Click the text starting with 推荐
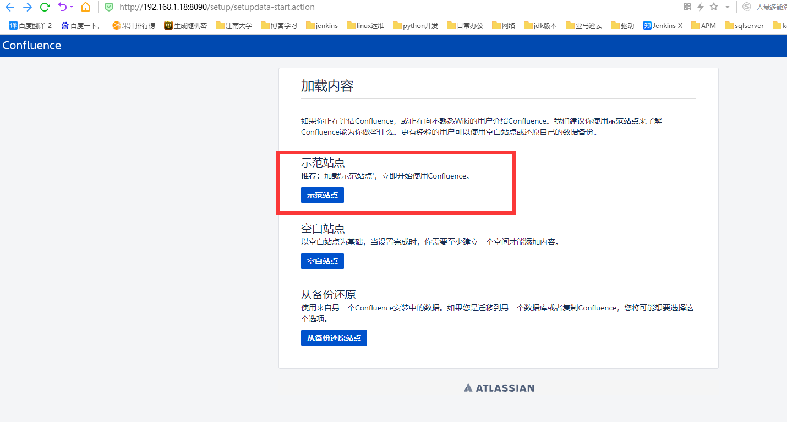 [x=387, y=176]
